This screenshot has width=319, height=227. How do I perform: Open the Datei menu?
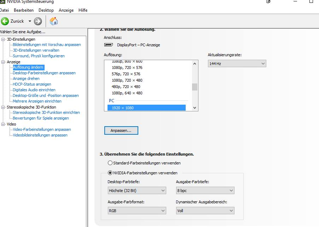(4, 10)
